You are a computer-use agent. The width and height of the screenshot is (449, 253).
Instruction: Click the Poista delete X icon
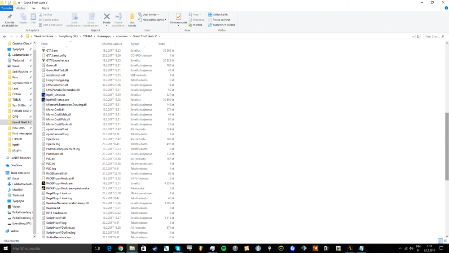pyautogui.click(x=107, y=17)
